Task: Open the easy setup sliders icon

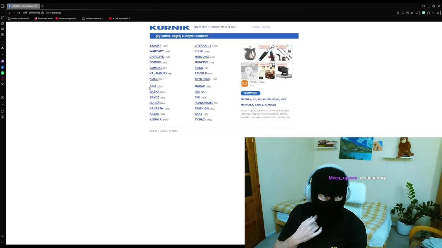Action: 438,13
